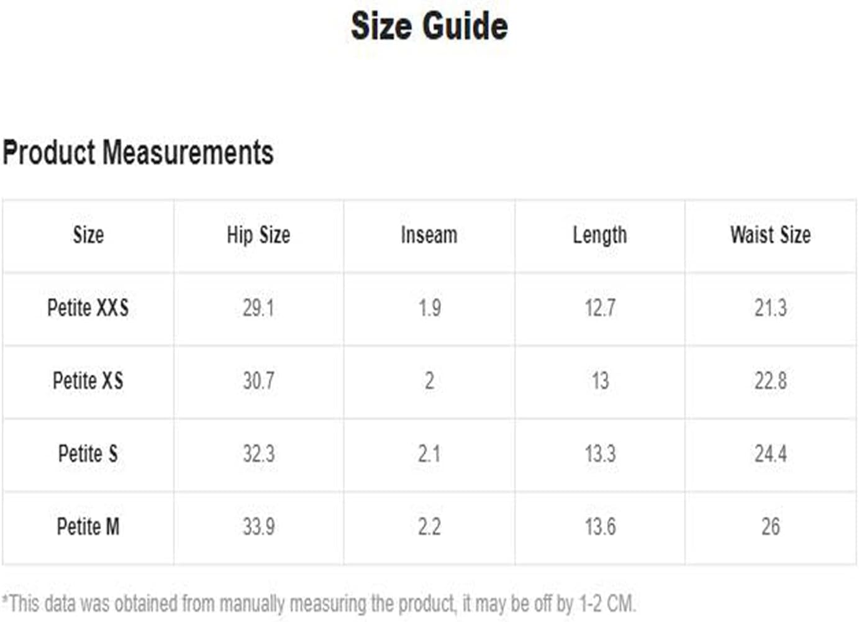The image size is (859, 622).
Task: Click Petite XS hip value 30.7
Action: coord(258,380)
